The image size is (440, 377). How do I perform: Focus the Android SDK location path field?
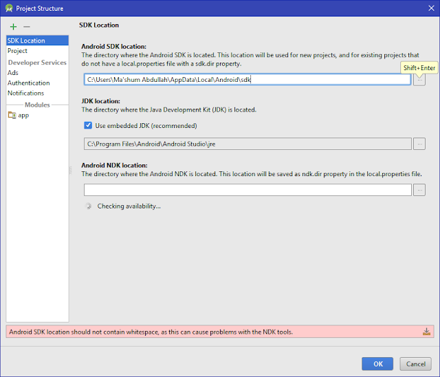(247, 80)
